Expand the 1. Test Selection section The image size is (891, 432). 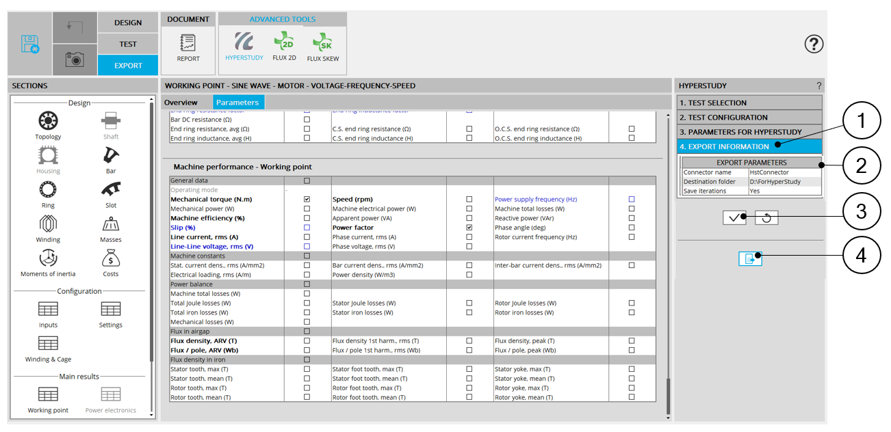click(749, 103)
